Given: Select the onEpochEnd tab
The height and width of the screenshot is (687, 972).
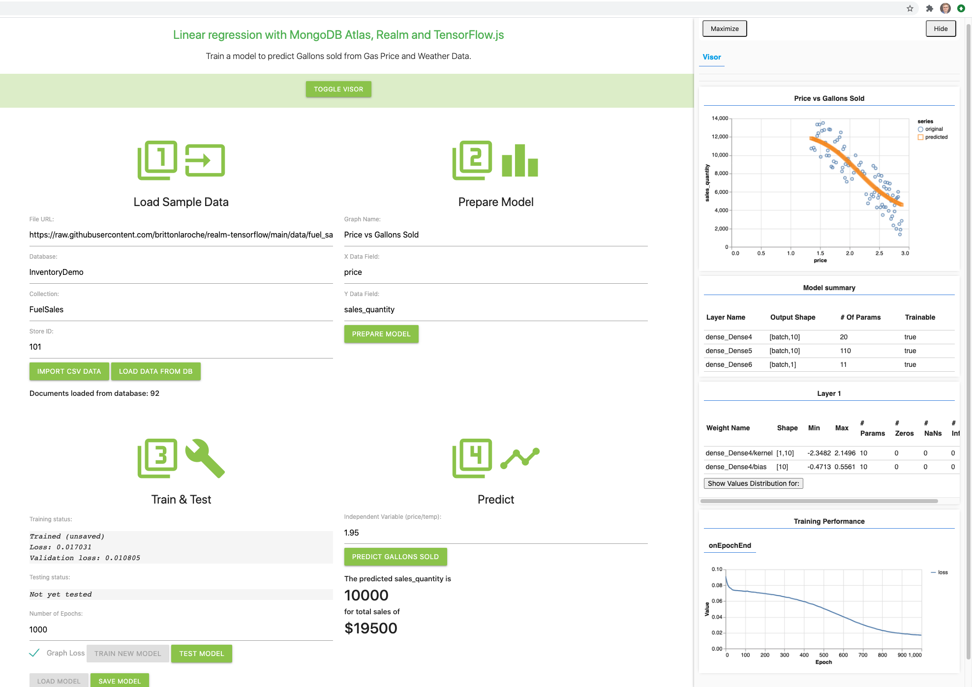Looking at the screenshot, I should pyautogui.click(x=729, y=545).
